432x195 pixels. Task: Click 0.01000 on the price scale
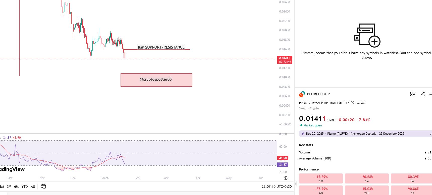[285, 77]
